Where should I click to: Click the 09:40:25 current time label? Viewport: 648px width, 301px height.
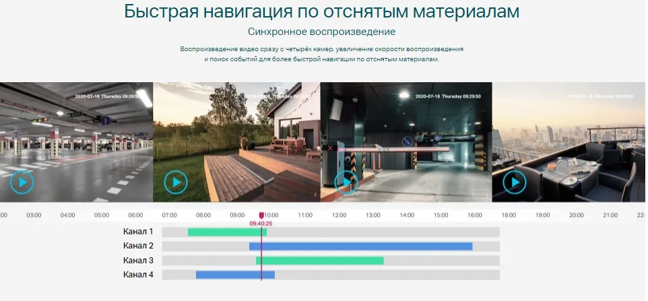point(261,224)
